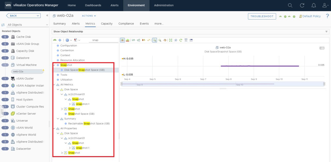331x162 pixels.
Task: Switch to the Events tab
Action: [144, 24]
